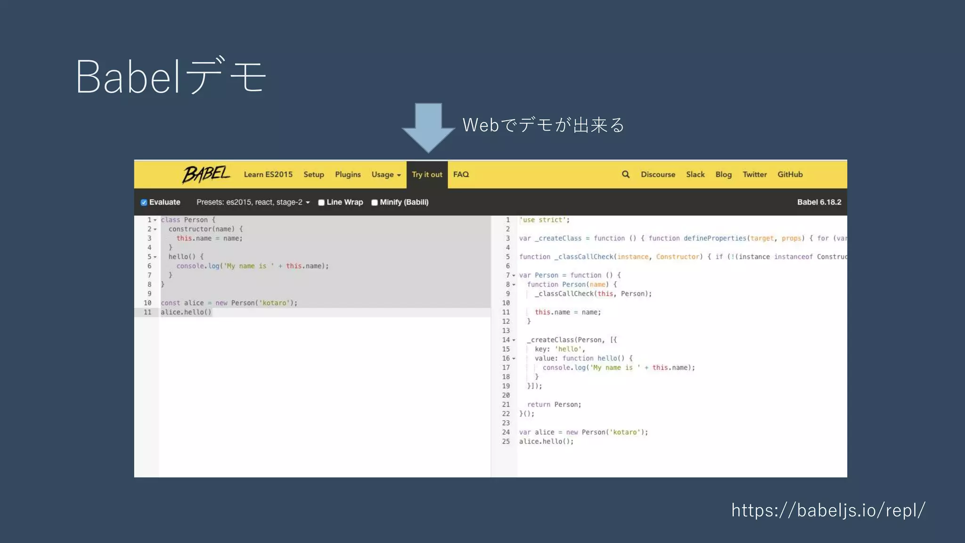Viewport: 965px width, 543px height.
Task: Collapse class Person fold arrow on line 1
Action: [x=155, y=220]
